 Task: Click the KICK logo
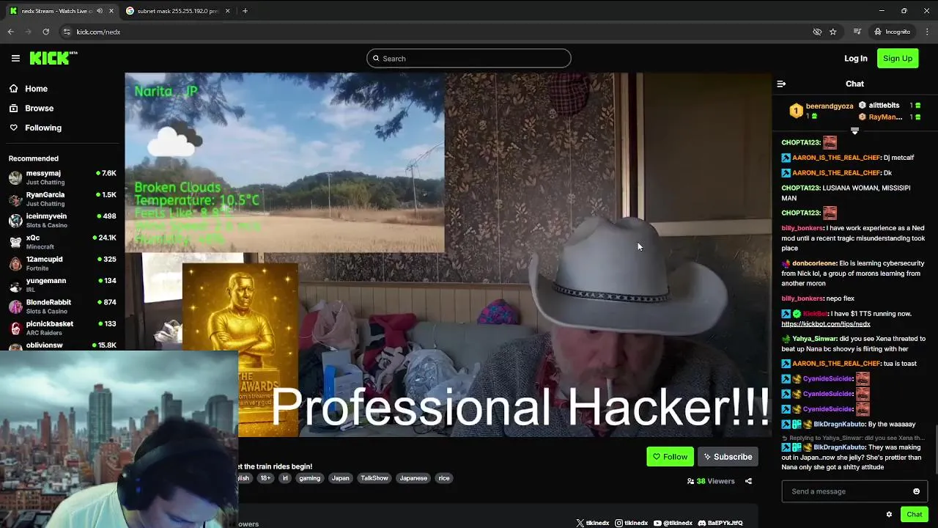[x=53, y=58]
